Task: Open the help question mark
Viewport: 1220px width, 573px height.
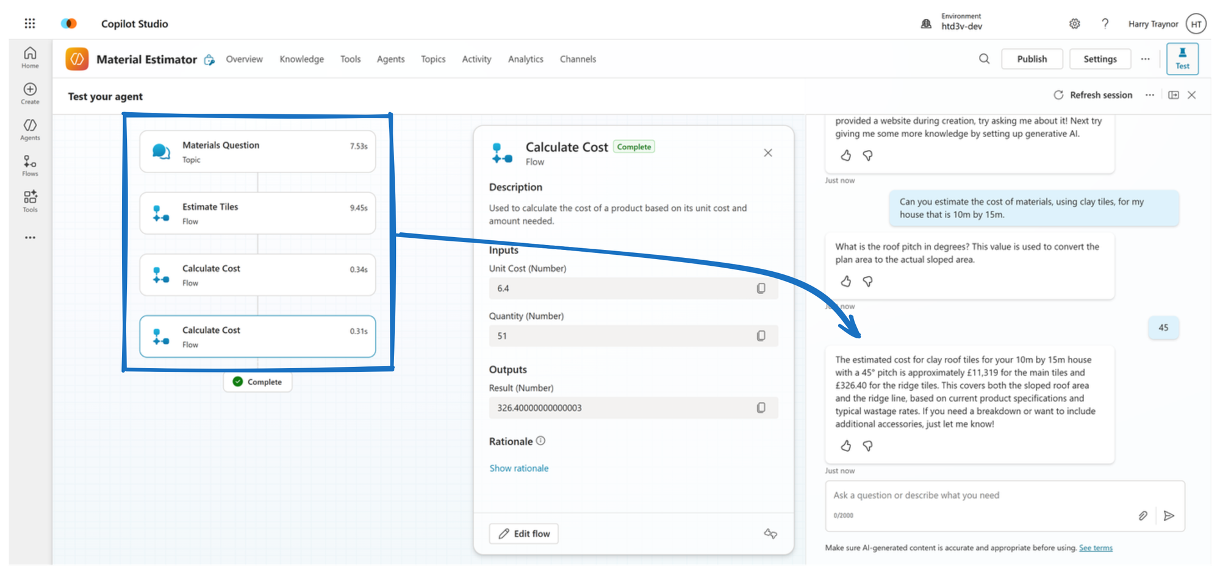Action: (1105, 24)
